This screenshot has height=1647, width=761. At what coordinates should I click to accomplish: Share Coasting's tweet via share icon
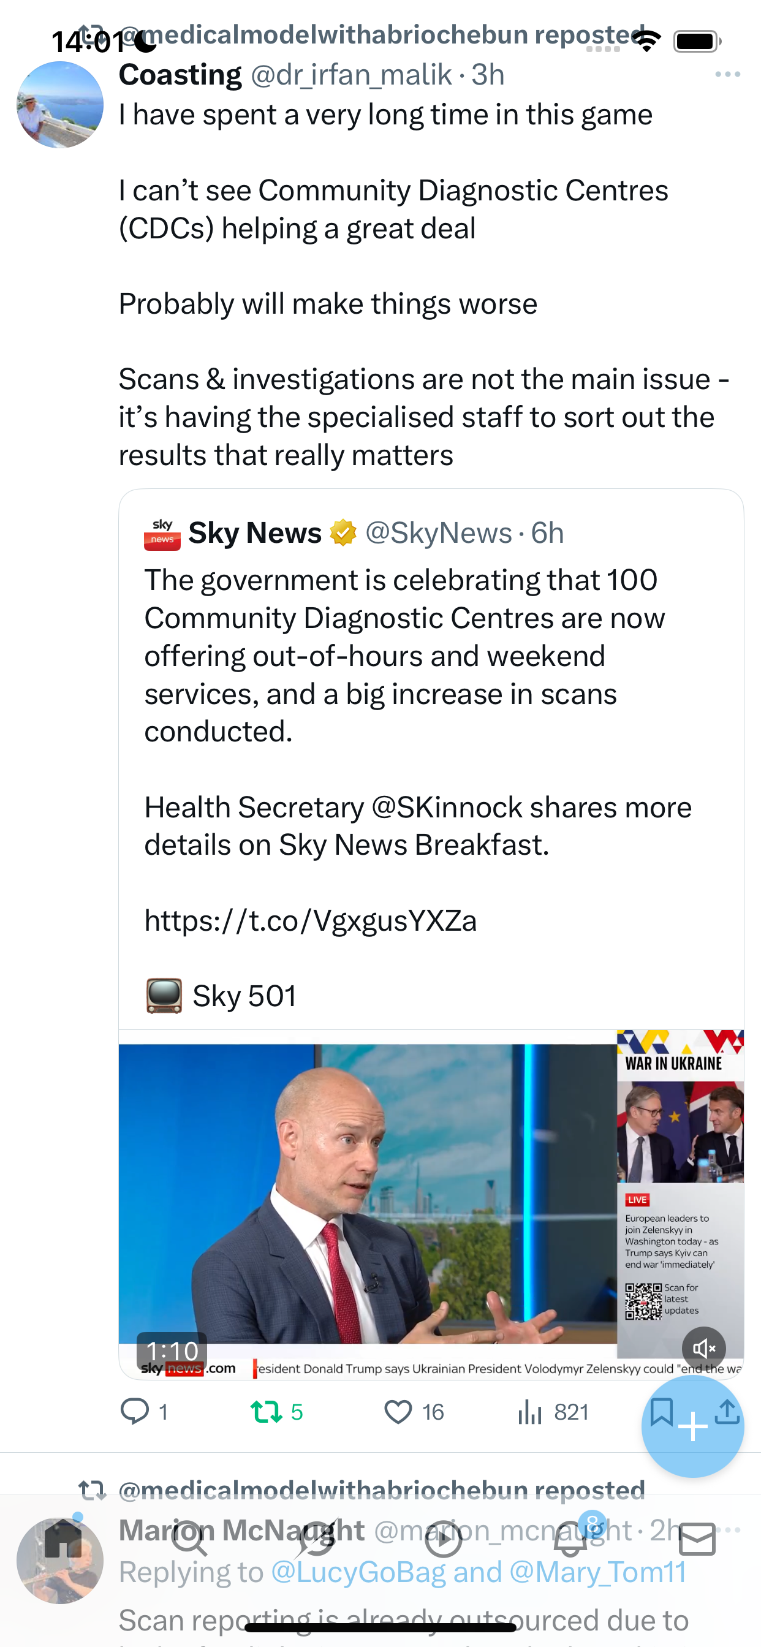727,1412
